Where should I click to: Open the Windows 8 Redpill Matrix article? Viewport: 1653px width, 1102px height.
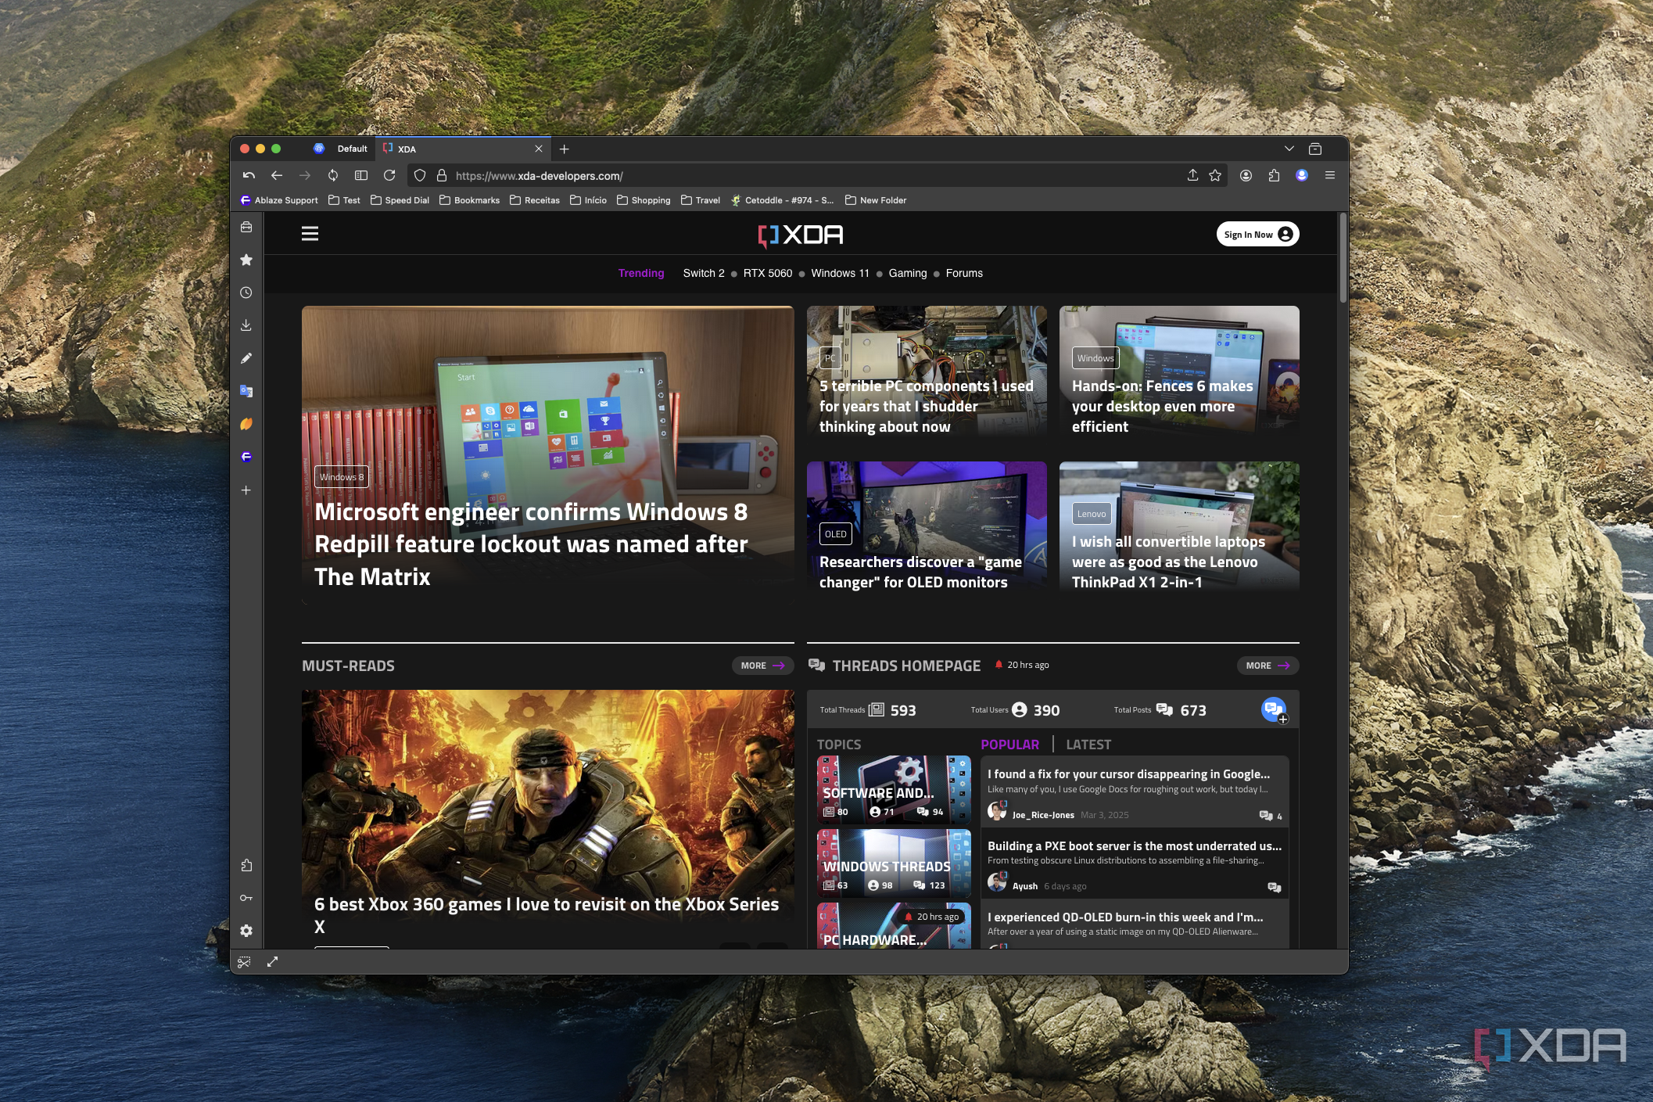coord(547,454)
